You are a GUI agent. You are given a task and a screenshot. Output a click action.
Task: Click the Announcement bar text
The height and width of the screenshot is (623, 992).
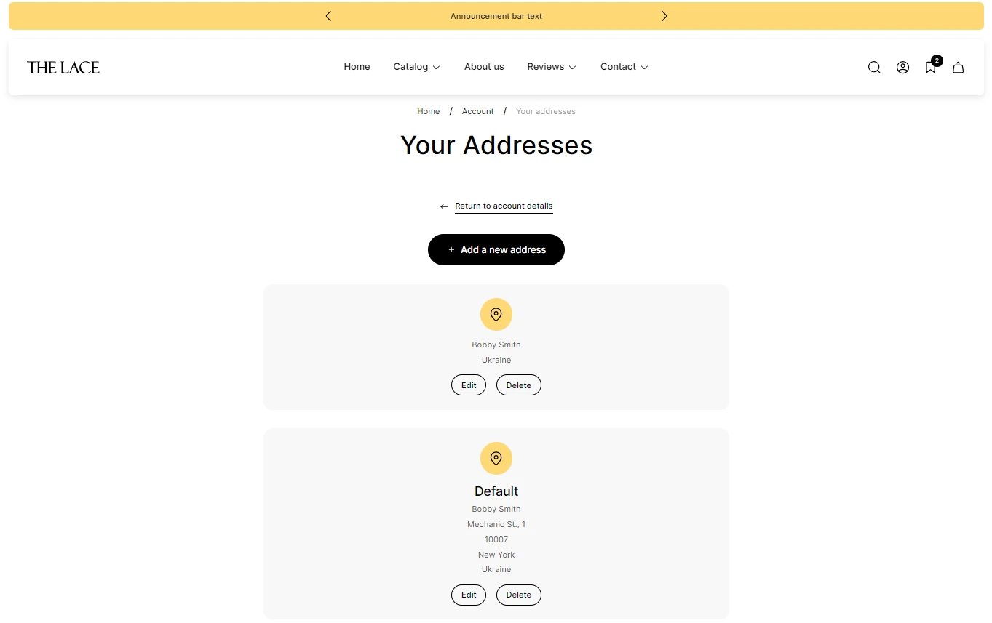(496, 16)
